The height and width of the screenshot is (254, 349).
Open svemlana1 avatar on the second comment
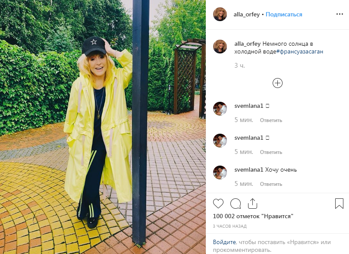(x=220, y=140)
